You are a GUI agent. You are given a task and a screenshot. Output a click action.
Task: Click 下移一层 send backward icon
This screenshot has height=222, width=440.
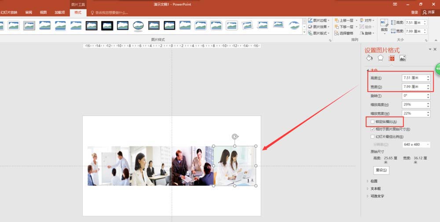(337, 27)
